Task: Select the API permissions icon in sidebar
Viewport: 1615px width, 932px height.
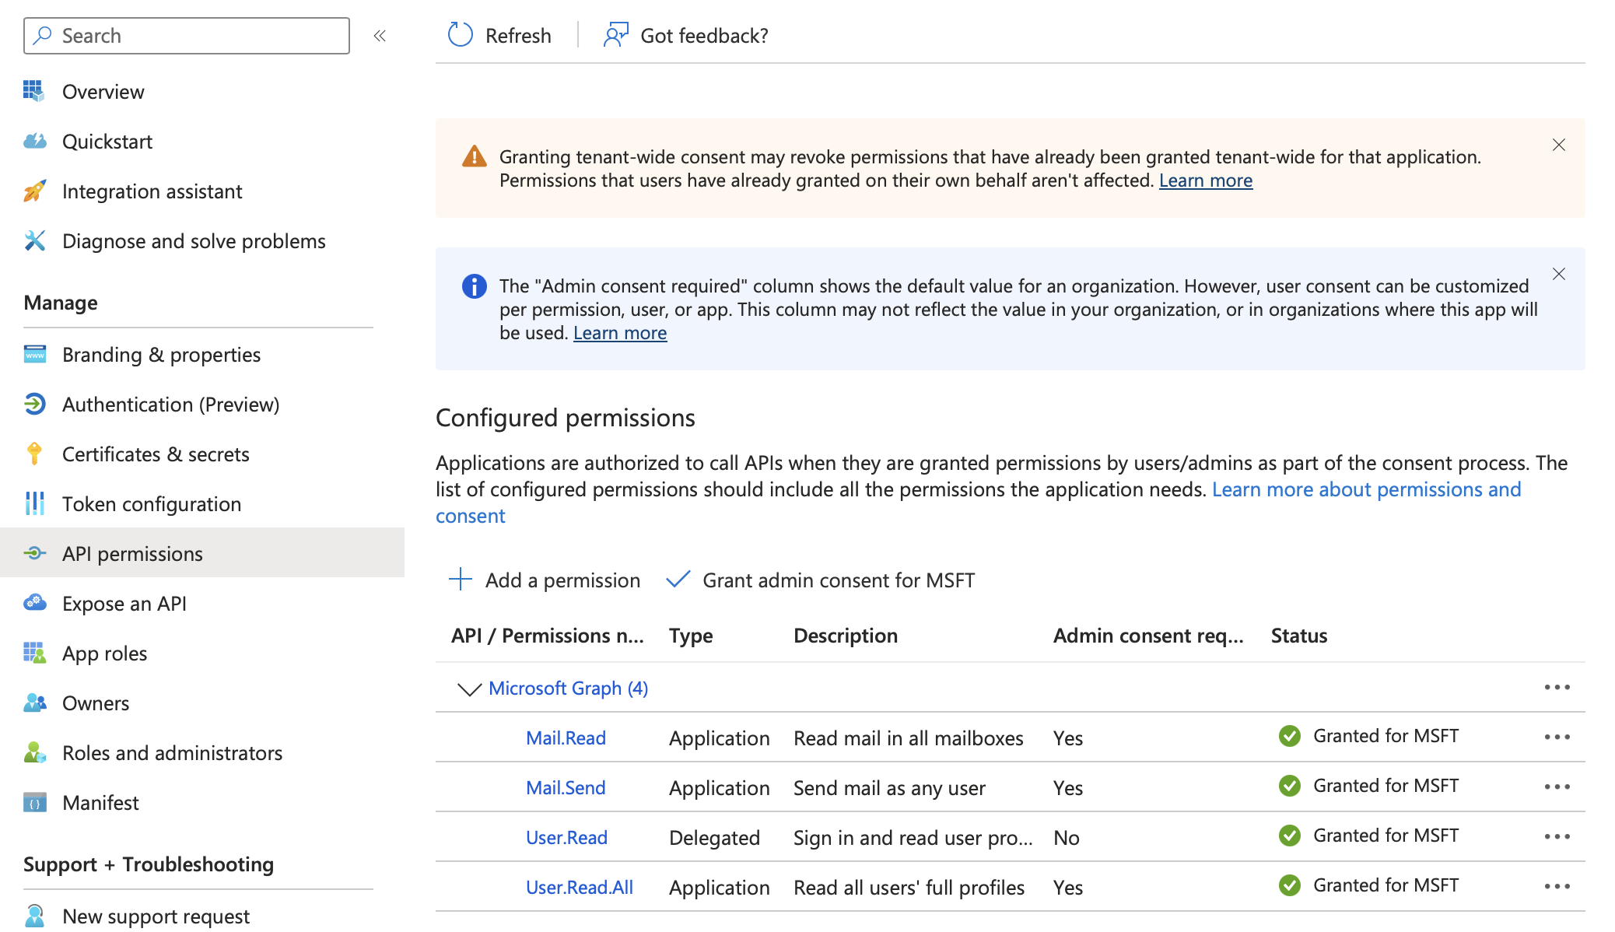Action: click(34, 553)
